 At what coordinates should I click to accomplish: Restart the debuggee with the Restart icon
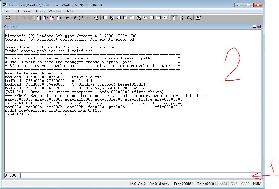click(45, 18)
